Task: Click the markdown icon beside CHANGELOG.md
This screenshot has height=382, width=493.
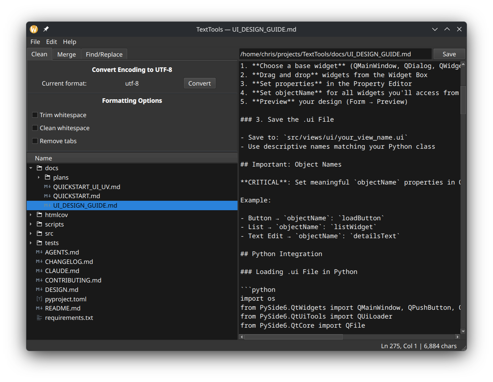Action: coord(39,261)
